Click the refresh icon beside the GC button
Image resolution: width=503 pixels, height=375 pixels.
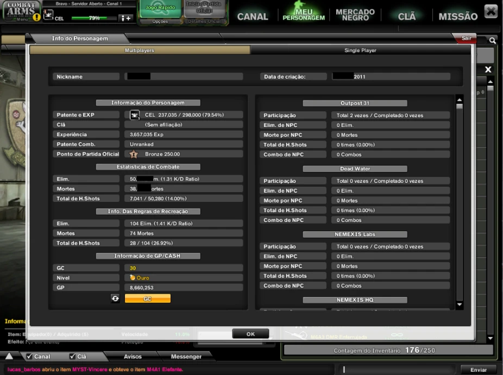tap(115, 298)
